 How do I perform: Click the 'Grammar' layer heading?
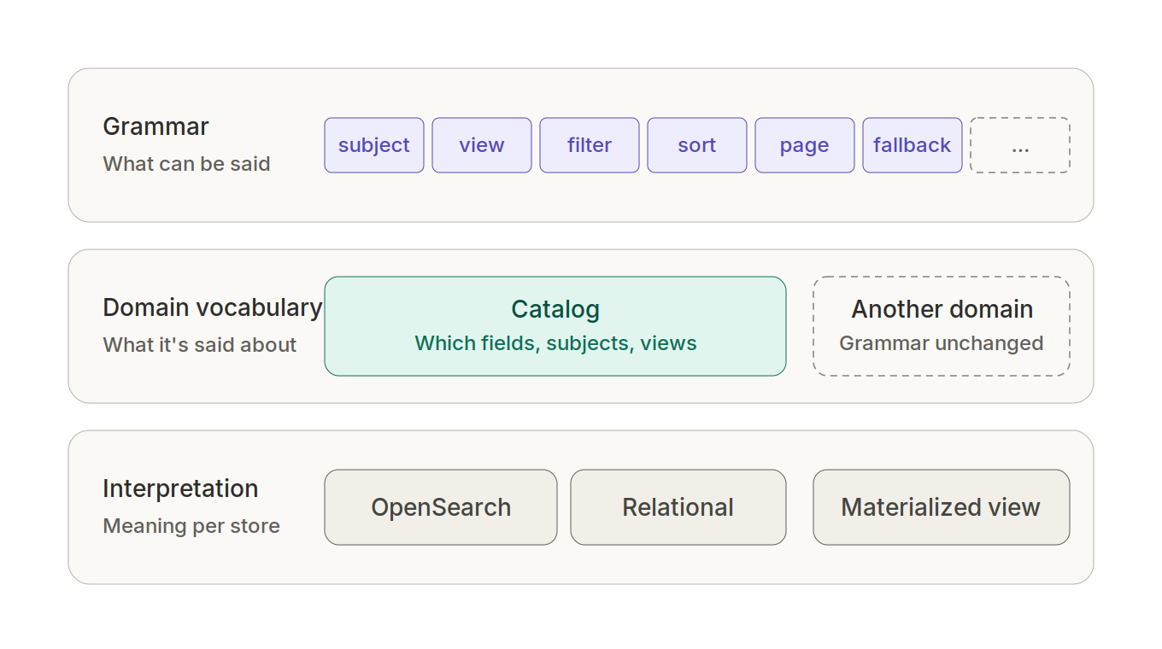[x=156, y=126]
